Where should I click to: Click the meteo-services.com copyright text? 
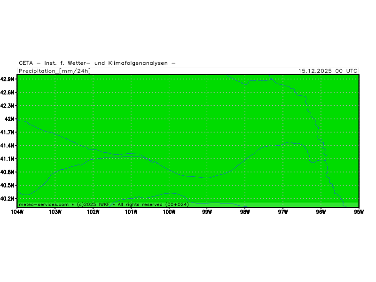(x=103, y=204)
